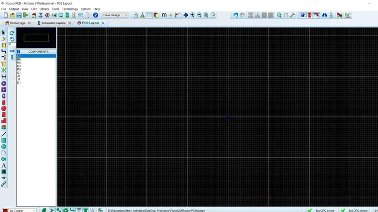The height and width of the screenshot is (212, 378).
Task: Select the track routing mode tool
Action: tap(4, 52)
